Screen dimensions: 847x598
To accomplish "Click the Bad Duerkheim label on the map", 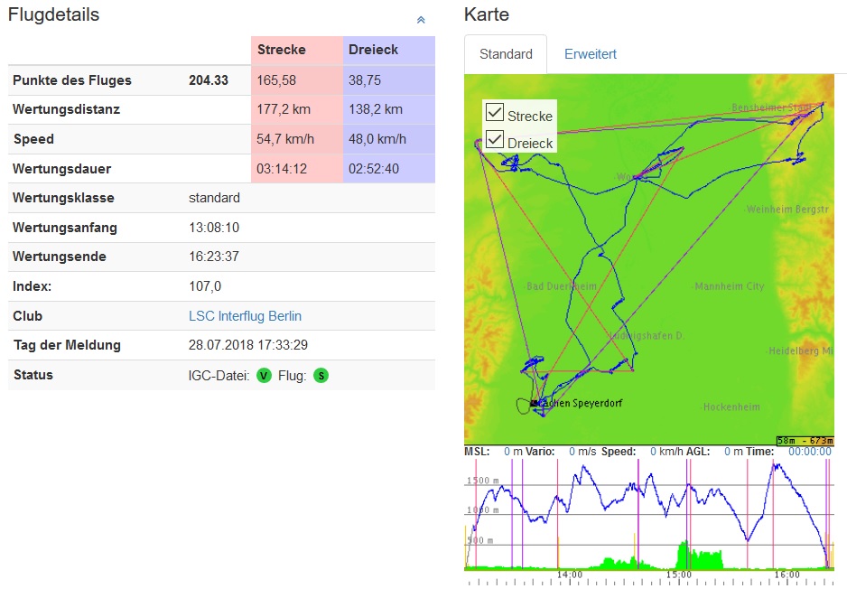I will coord(562,286).
